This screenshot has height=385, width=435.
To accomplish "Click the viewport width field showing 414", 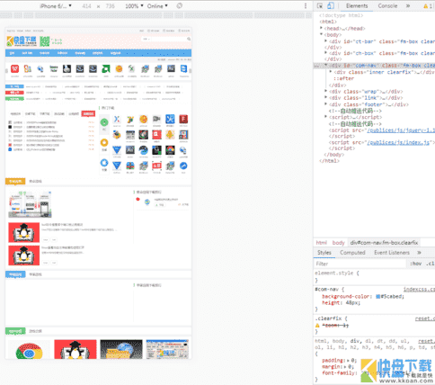I will 86,6.
